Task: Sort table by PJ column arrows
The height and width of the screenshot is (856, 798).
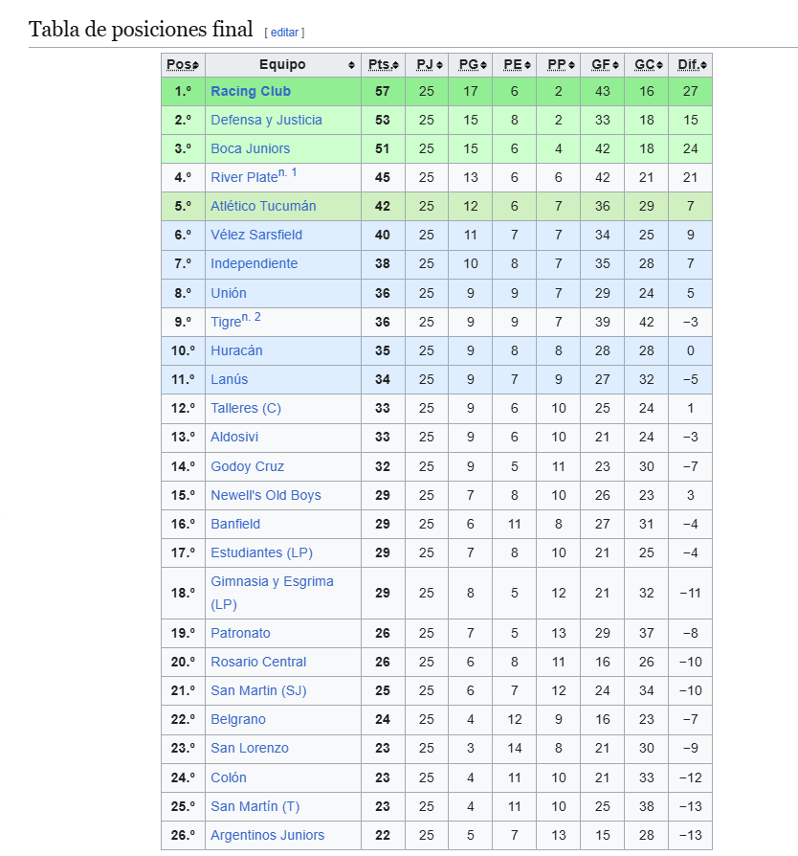Action: 439,65
